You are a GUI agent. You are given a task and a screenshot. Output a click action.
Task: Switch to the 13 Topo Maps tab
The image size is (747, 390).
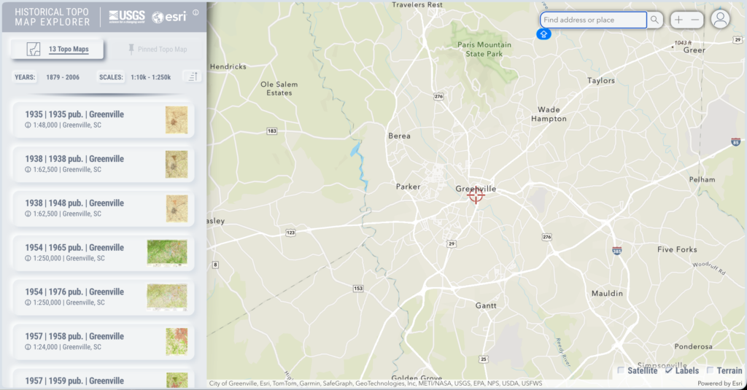pyautogui.click(x=58, y=50)
